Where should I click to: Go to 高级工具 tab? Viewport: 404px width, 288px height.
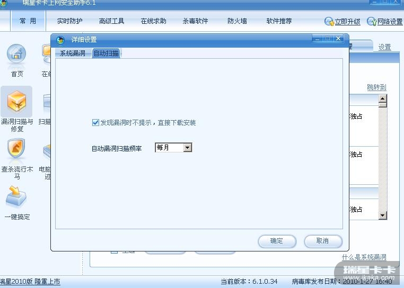111,21
